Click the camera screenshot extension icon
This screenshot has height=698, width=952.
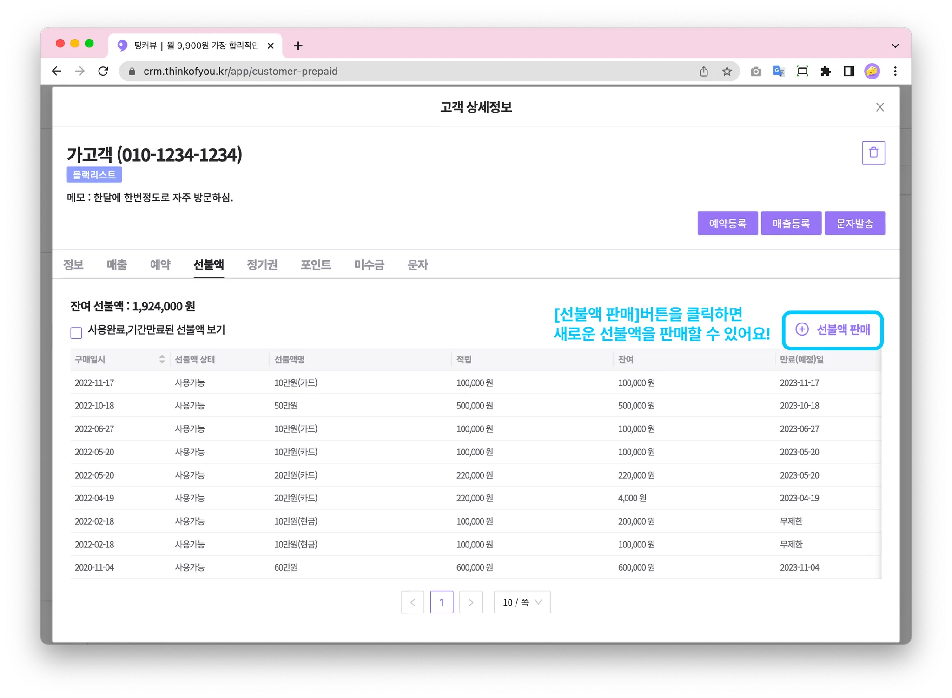coord(755,71)
